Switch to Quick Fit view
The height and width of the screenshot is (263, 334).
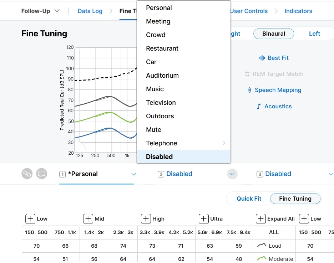tap(249, 198)
